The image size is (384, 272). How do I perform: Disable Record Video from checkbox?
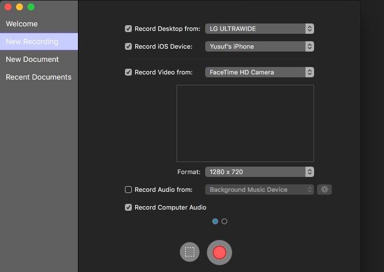128,72
